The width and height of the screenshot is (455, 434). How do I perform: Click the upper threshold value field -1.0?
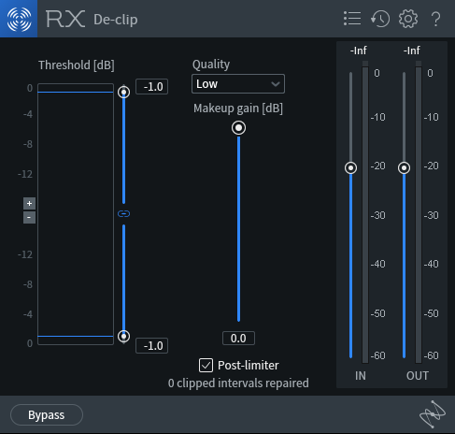[x=152, y=87]
